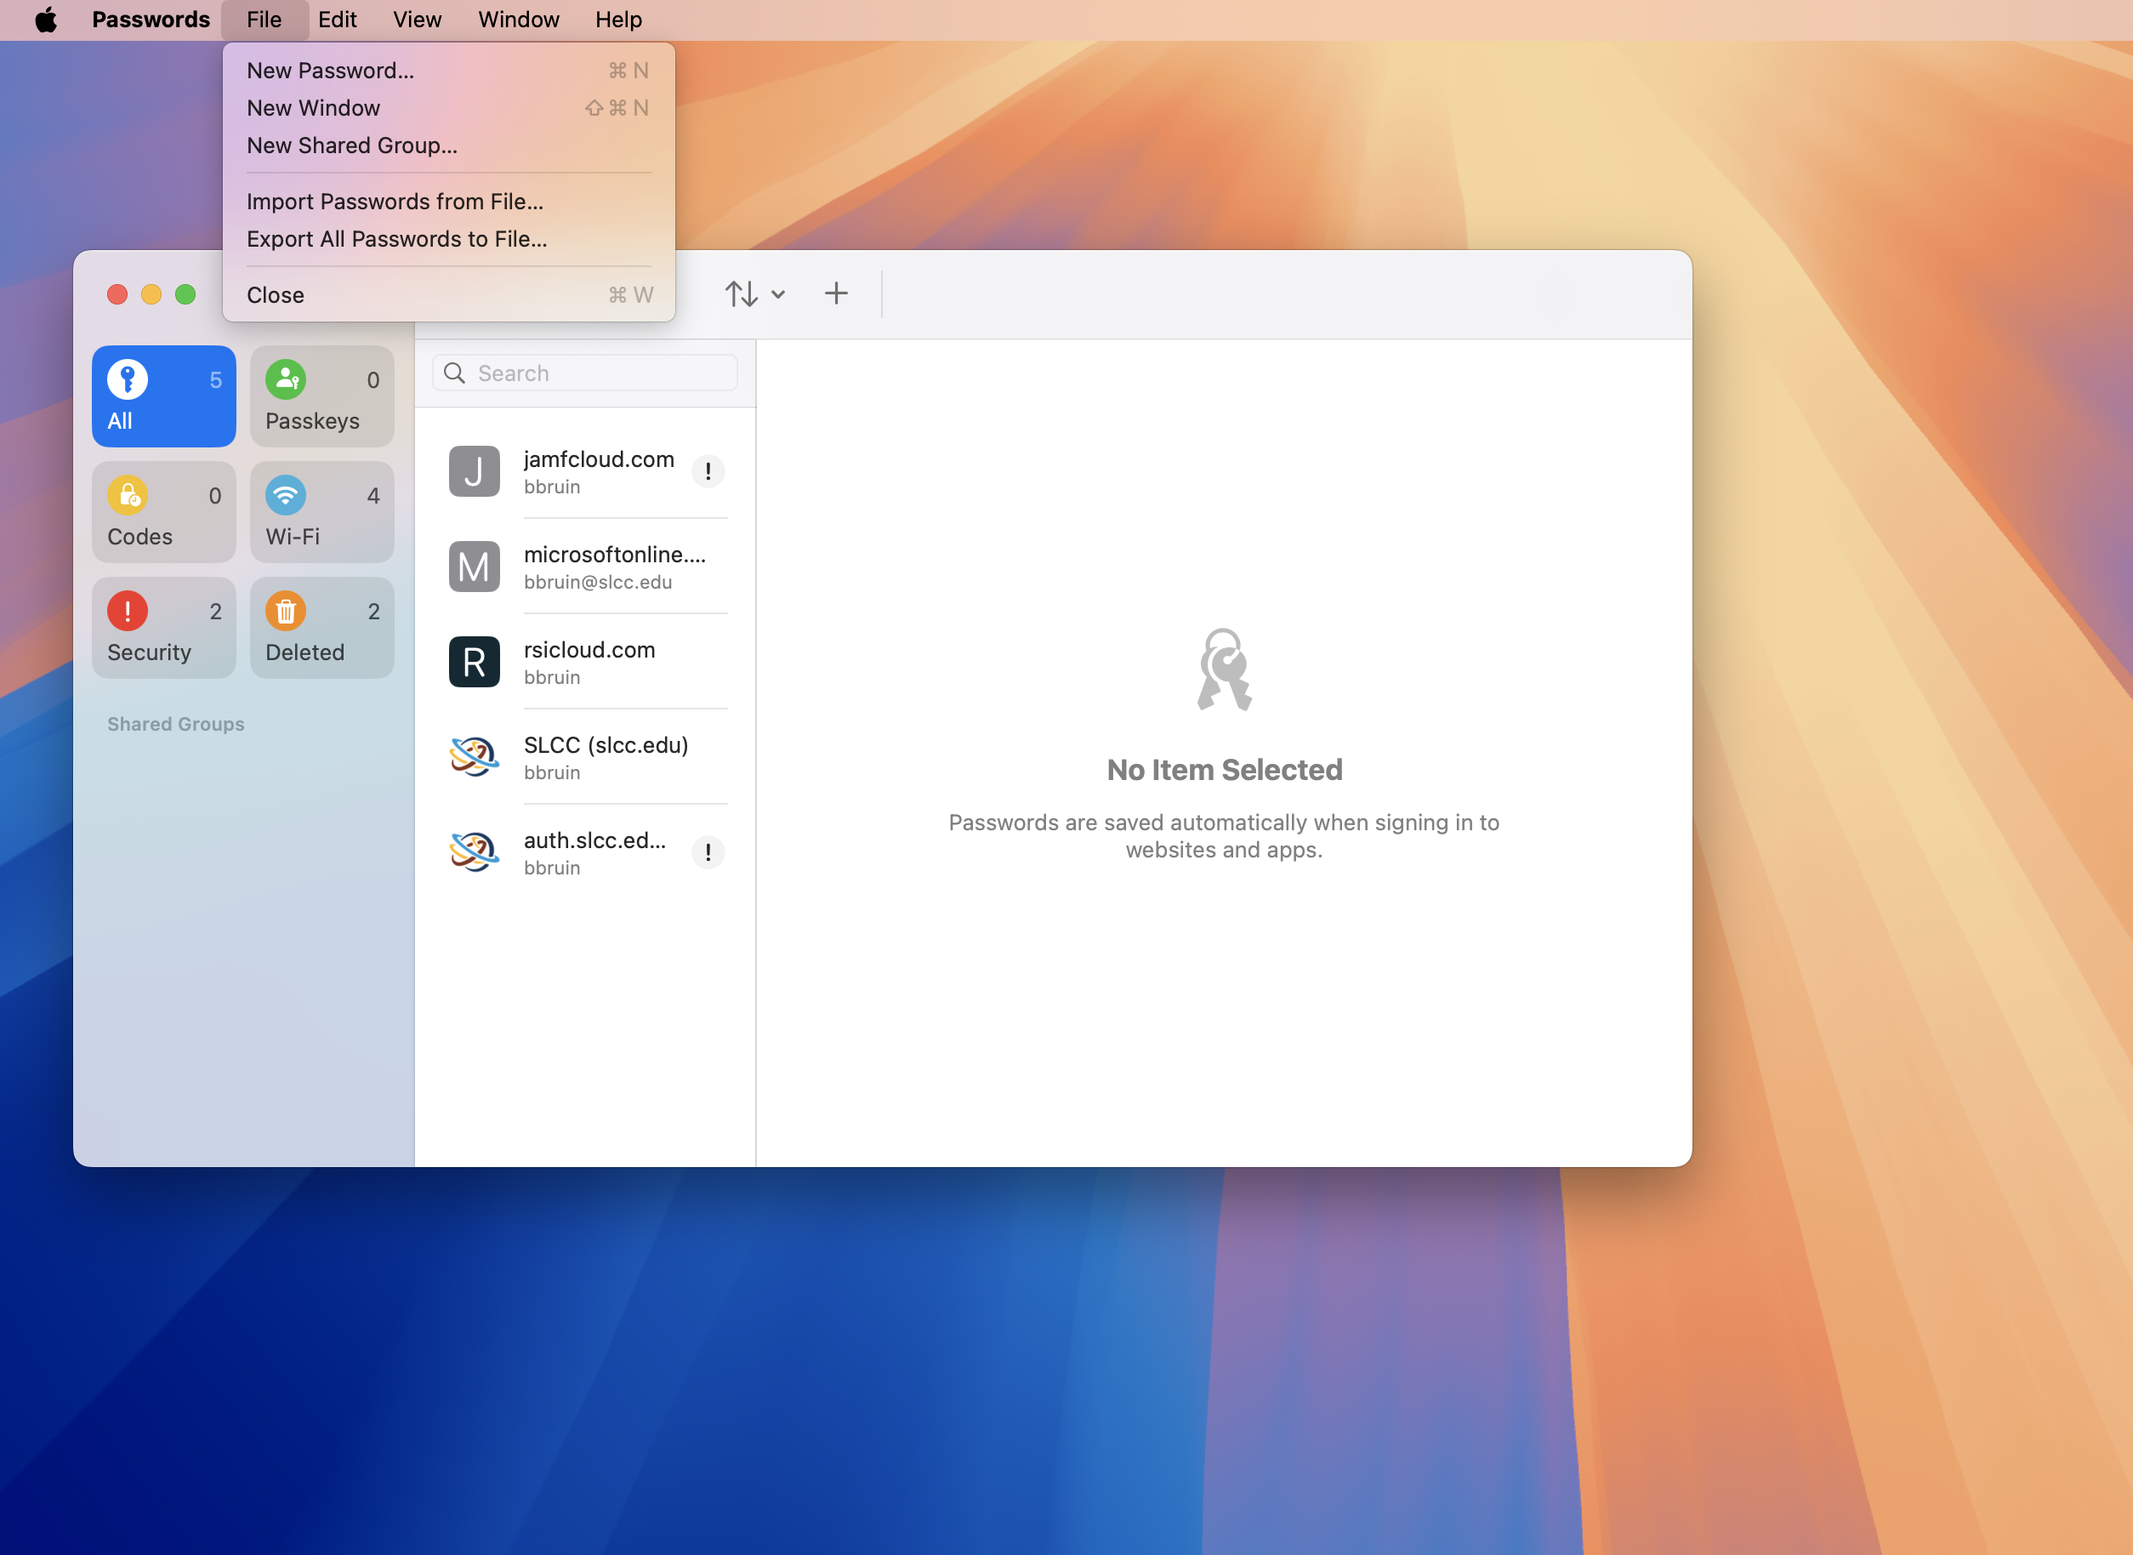Click auth.slcc.edu security warning badge

coord(708,852)
